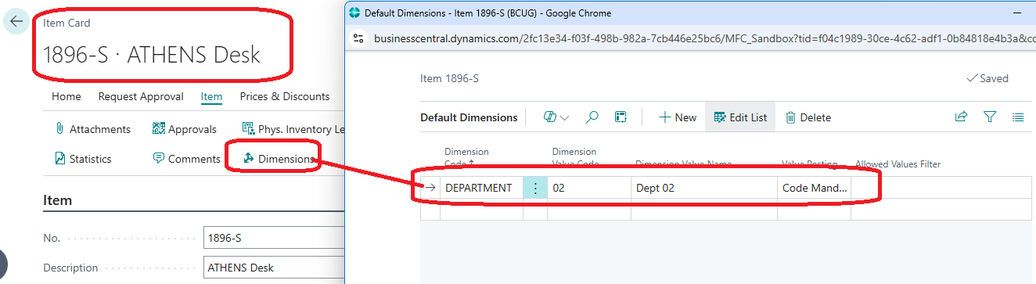This screenshot has width=1036, height=284.
Task: Minimize the Default Dimensions Chrome window
Action: click(1017, 13)
